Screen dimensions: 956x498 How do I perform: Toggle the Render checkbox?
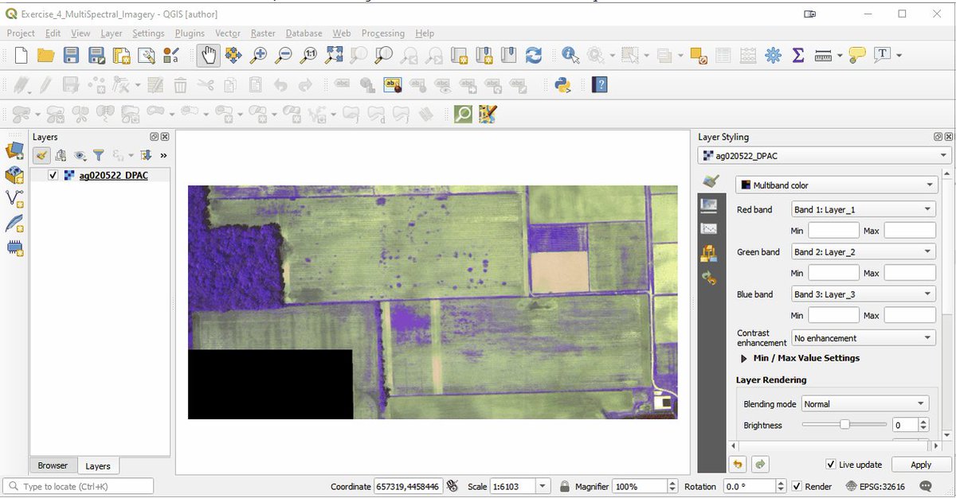(x=796, y=486)
